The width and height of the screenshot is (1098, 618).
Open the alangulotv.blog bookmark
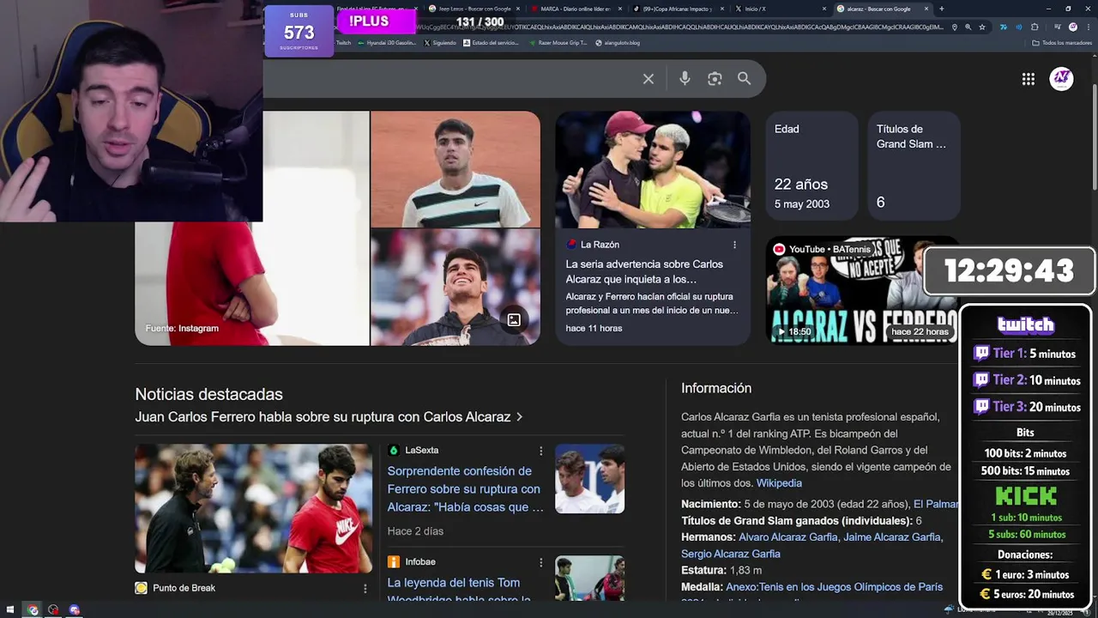click(x=618, y=43)
